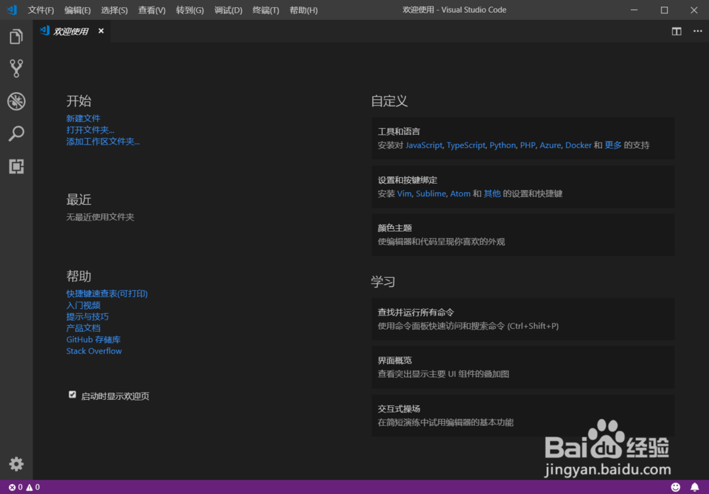Image resolution: width=709 pixels, height=494 pixels.
Task: Open the Explorer view in activity bar
Action: point(16,36)
